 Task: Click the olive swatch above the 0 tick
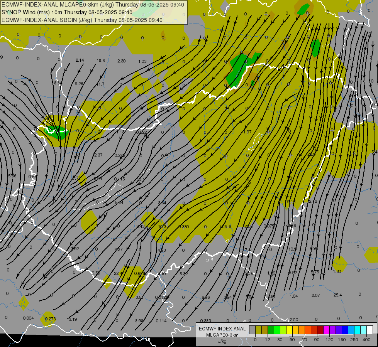click(x=258, y=330)
